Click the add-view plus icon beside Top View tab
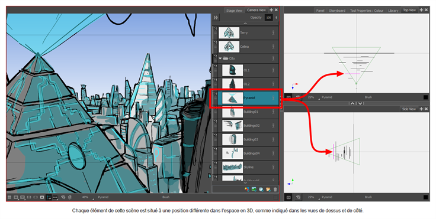The height and width of the screenshot is (219, 436). [x=421, y=10]
